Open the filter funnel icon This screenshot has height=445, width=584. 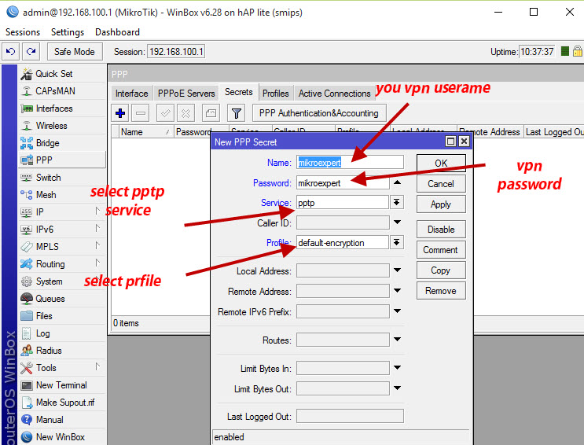(x=236, y=113)
